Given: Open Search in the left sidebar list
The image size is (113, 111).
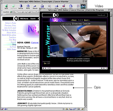Looking at the screenshot, I should point(13,42).
